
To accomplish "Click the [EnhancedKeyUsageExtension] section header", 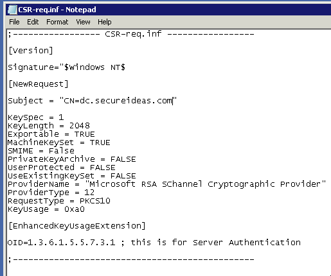I will click(77, 226).
